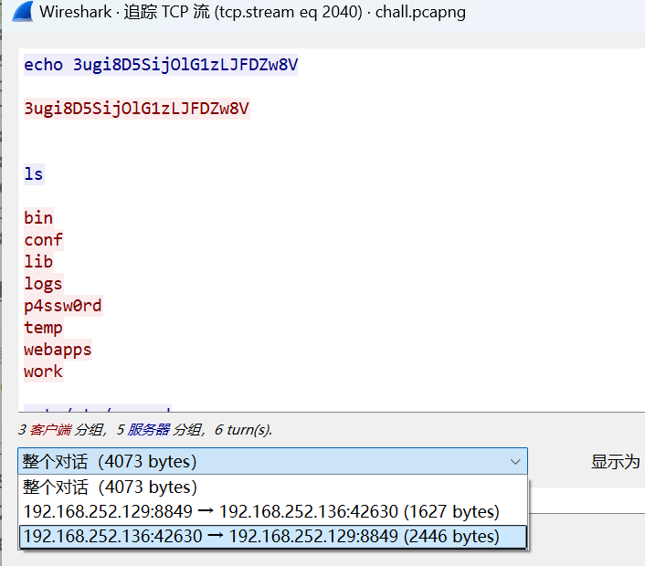Click the blue echo 3ugi8D5SijOlG1zLJFDZw8V command line
Screen dimensions: 645x566
tap(161, 65)
